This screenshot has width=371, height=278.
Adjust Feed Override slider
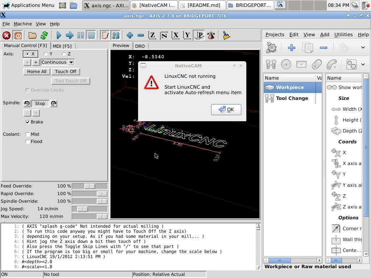pos(90,186)
